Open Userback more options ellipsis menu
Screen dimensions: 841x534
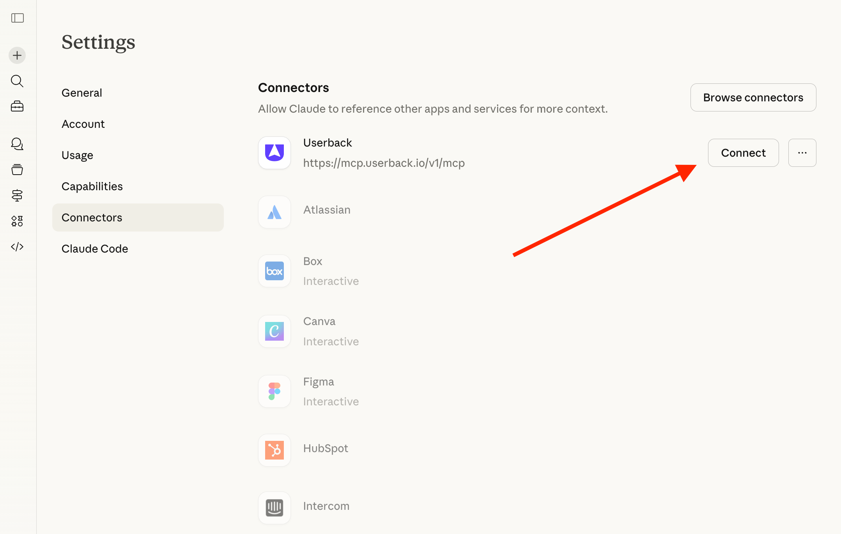tap(802, 153)
